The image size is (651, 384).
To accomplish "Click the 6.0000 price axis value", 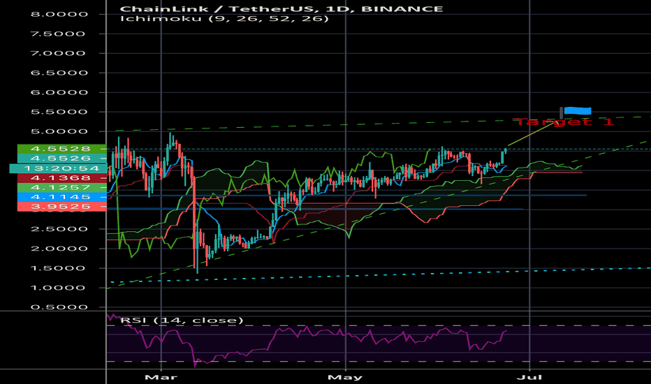I will click(x=59, y=92).
